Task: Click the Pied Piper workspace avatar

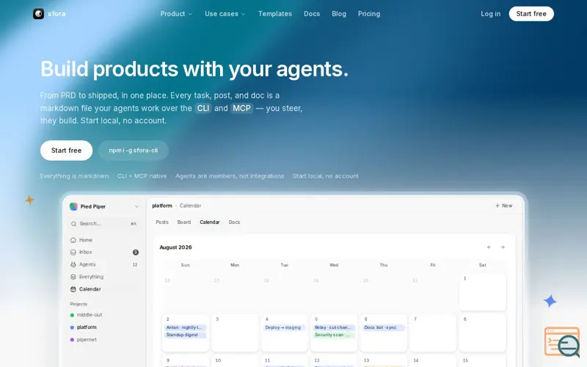Action: 73,206
